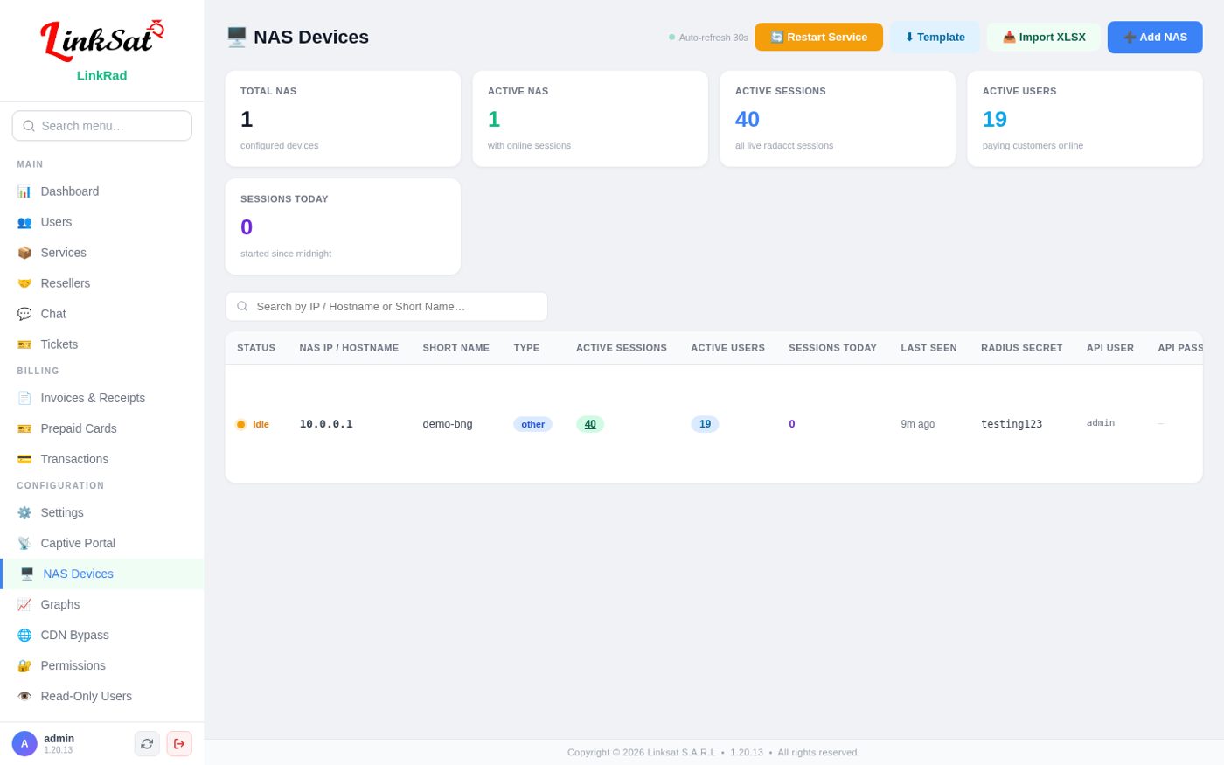This screenshot has width=1224, height=765.
Task: Go to Read-Only Users page
Action: click(x=102, y=696)
